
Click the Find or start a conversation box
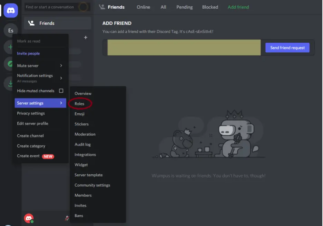57,7
